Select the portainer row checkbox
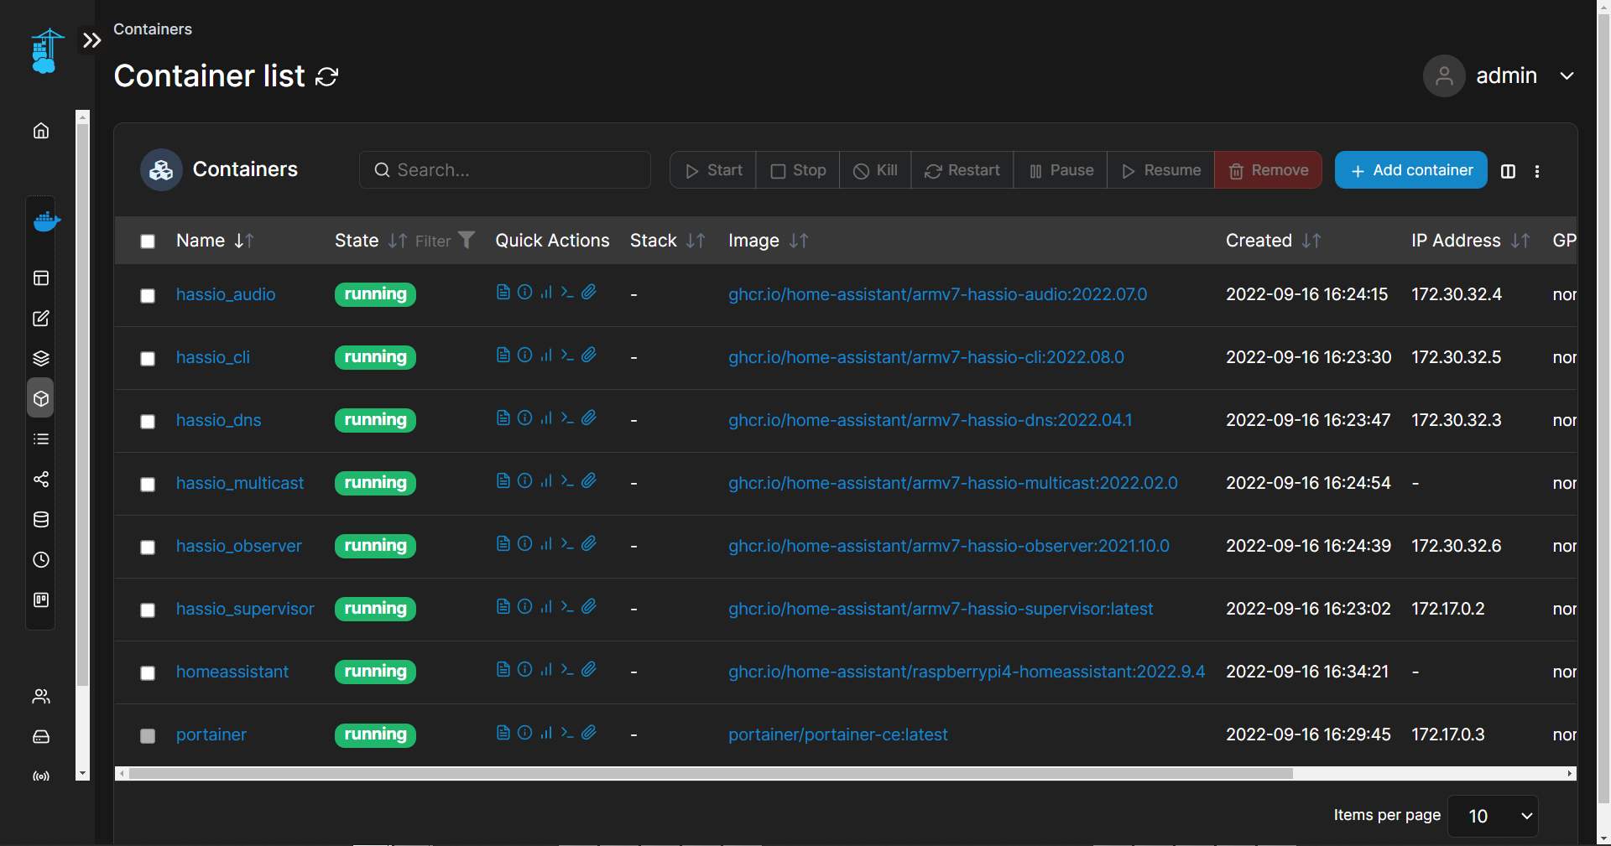 [148, 736]
